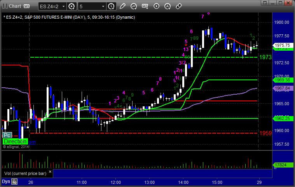
Task: Click the 14:00 time axis label
Action: (183, 182)
